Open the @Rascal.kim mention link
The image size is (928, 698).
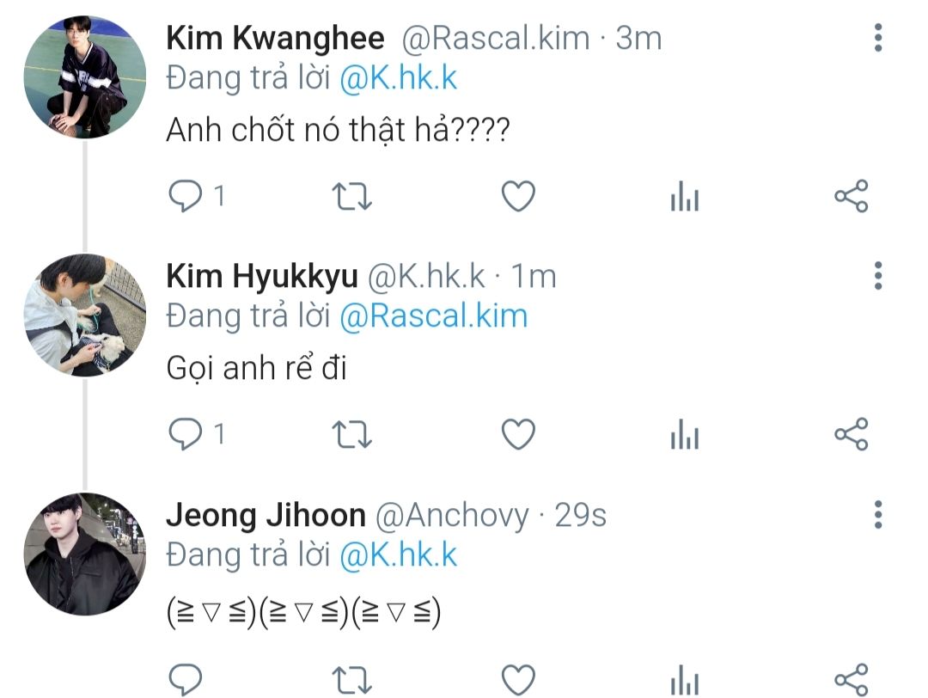click(x=433, y=316)
